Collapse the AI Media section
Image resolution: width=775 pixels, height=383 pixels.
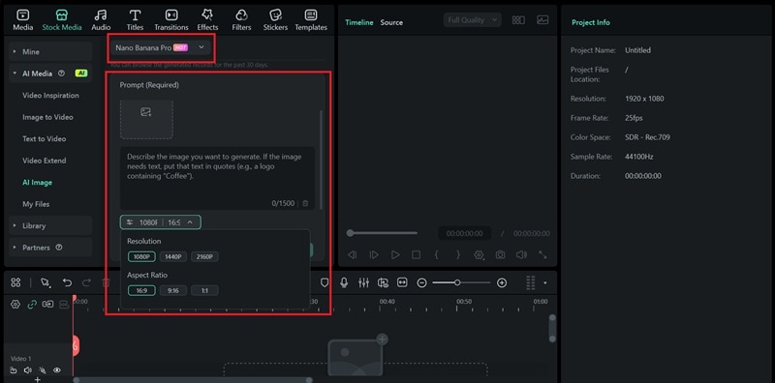(50, 74)
